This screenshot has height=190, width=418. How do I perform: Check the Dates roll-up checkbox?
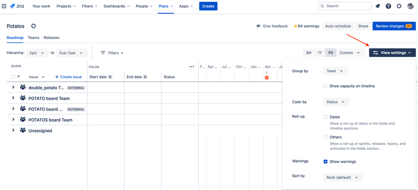pyautogui.click(x=325, y=117)
